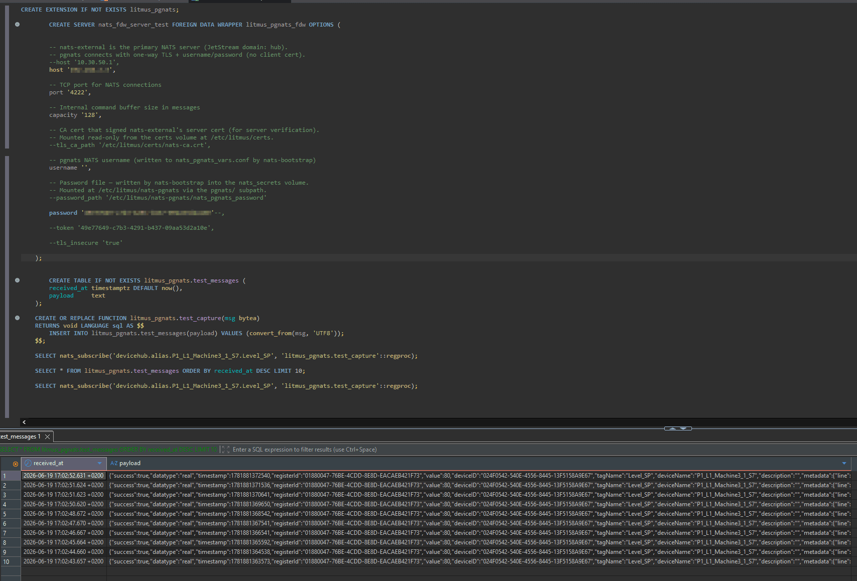Image resolution: width=857 pixels, height=581 pixels.
Task: Click the SELECT * FROM litmus_pgnats.test_messages editor line
Action: pos(170,371)
